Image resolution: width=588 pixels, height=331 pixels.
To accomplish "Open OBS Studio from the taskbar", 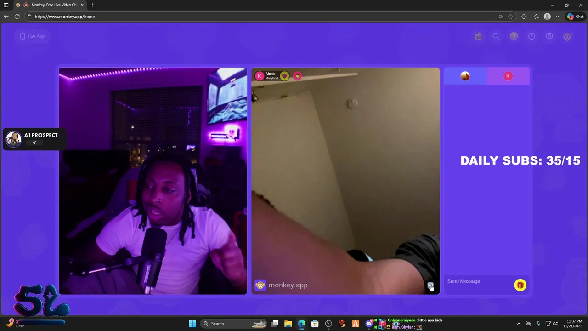I will tap(328, 324).
